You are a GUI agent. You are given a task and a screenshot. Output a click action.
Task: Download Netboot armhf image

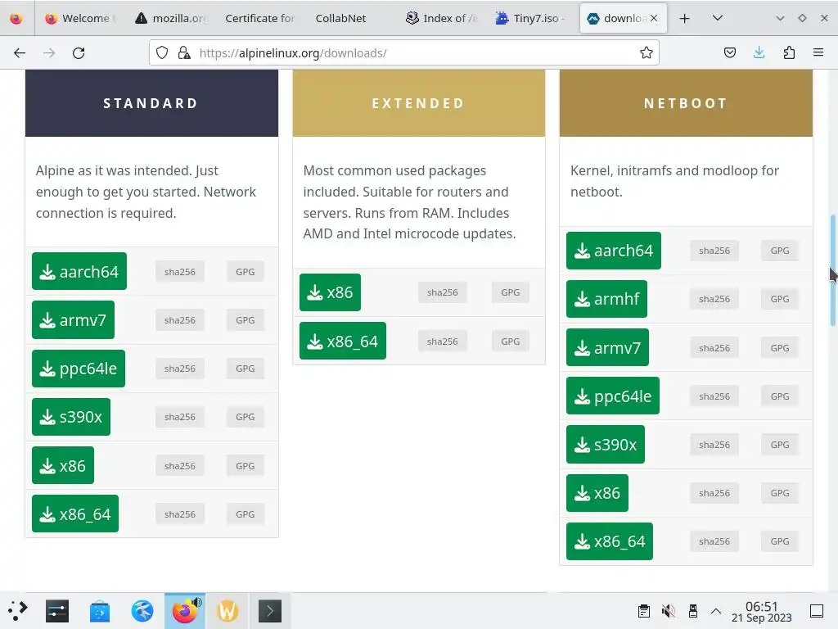click(606, 299)
